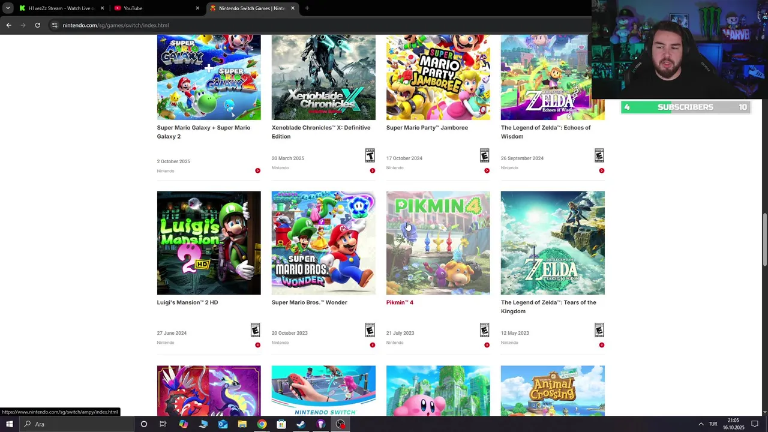Open the tab search dropdown arrow

7,8
